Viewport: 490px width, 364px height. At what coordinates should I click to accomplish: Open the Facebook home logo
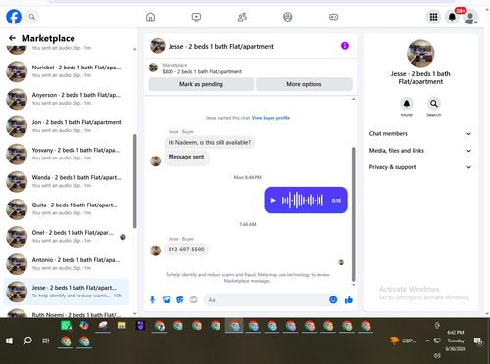[14, 17]
